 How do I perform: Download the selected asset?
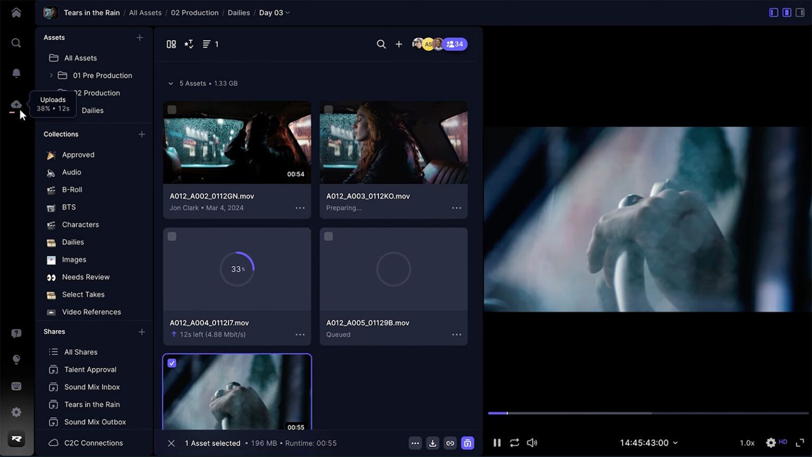(432, 443)
